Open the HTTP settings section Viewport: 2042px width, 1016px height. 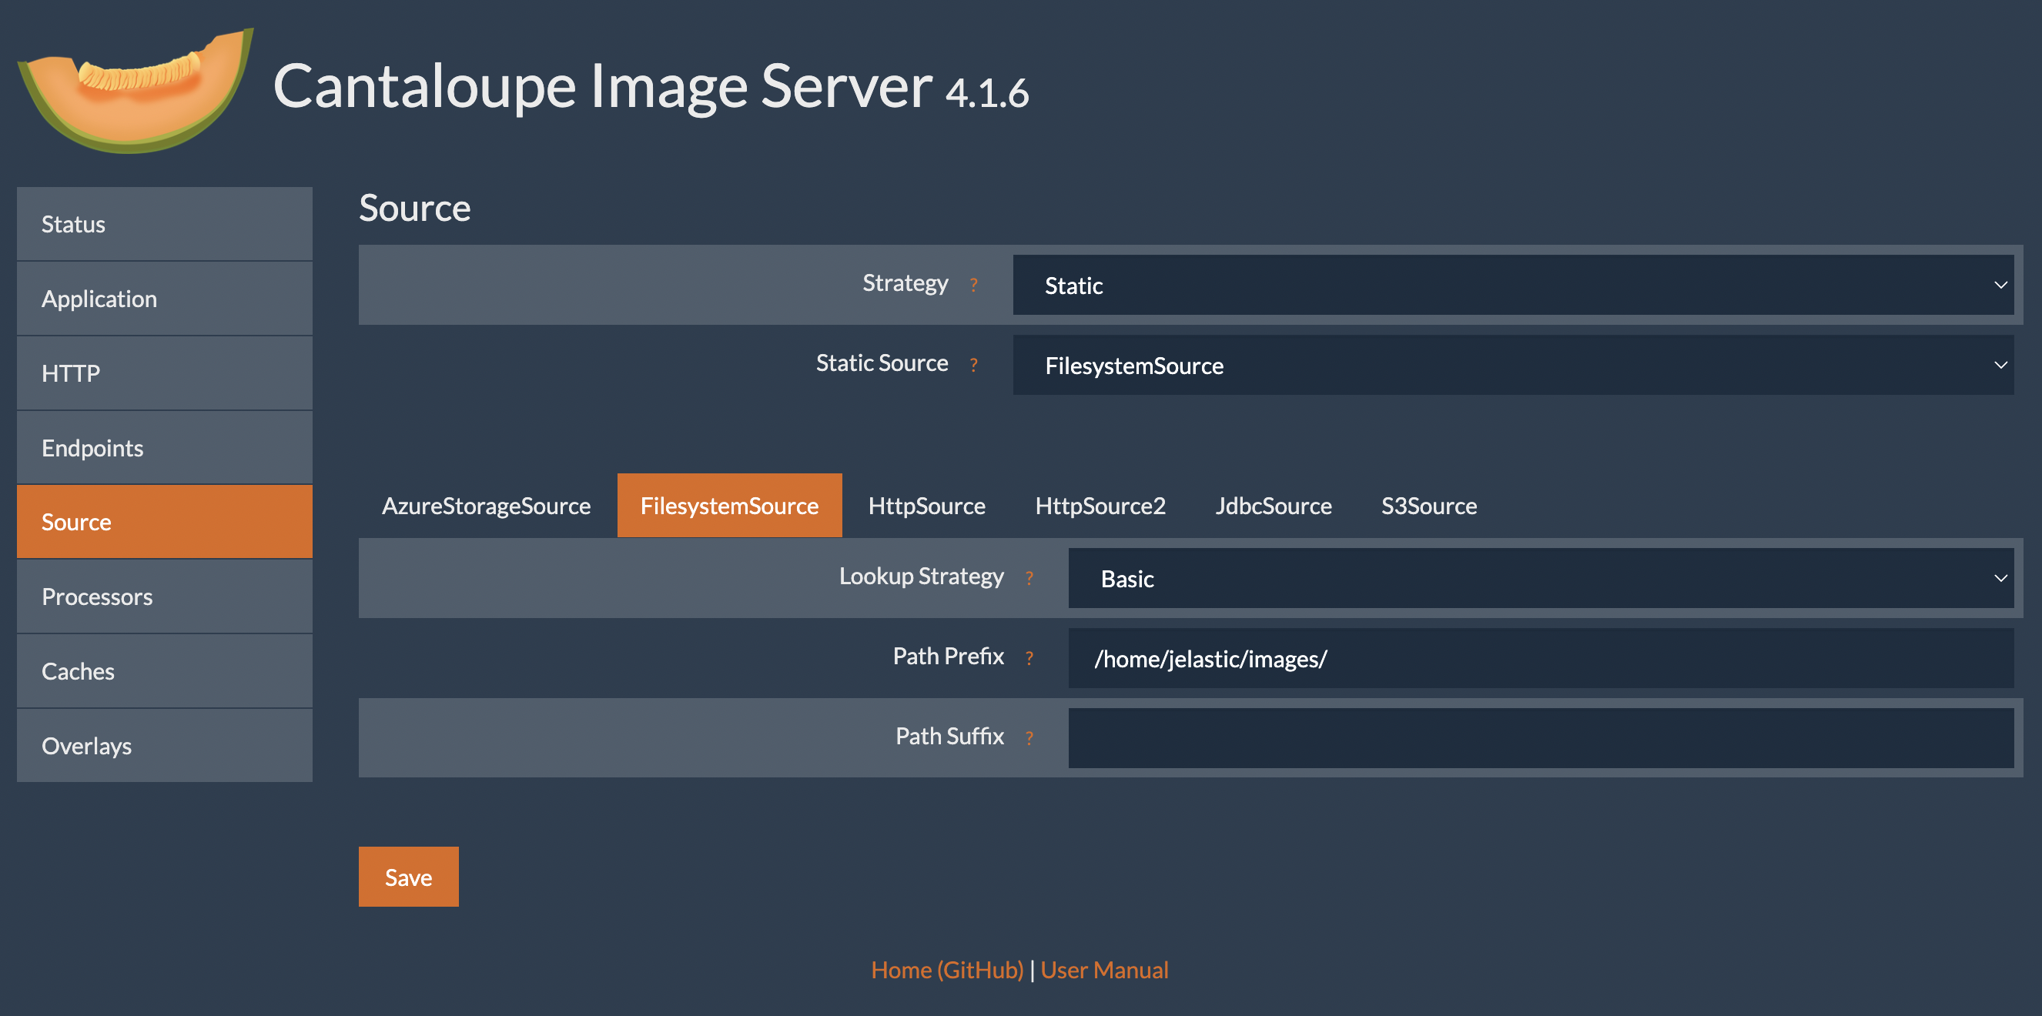pyautogui.click(x=165, y=373)
